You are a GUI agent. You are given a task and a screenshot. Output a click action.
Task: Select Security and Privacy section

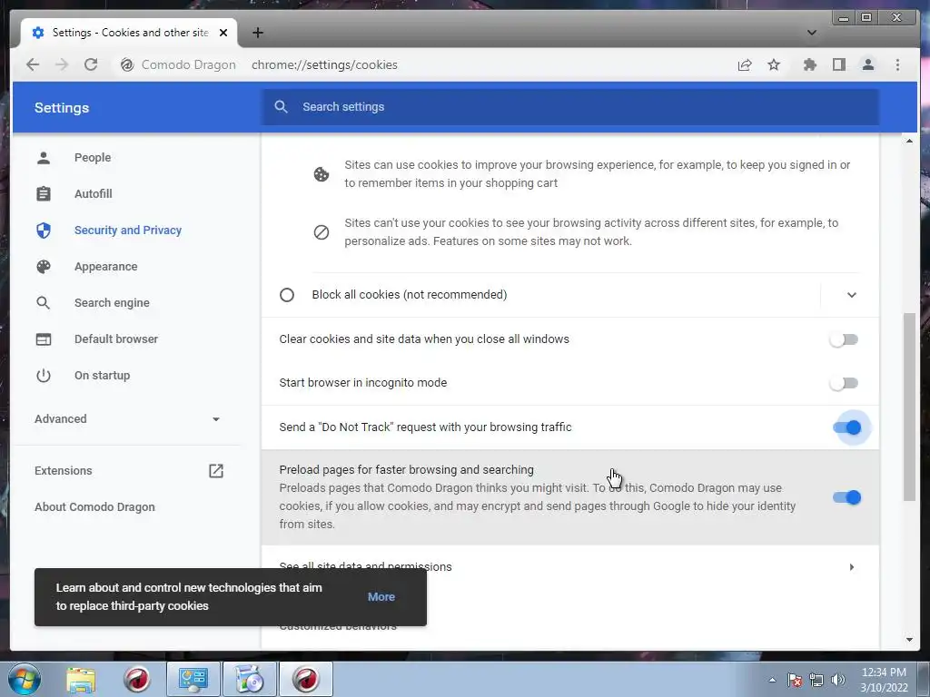[127, 230]
